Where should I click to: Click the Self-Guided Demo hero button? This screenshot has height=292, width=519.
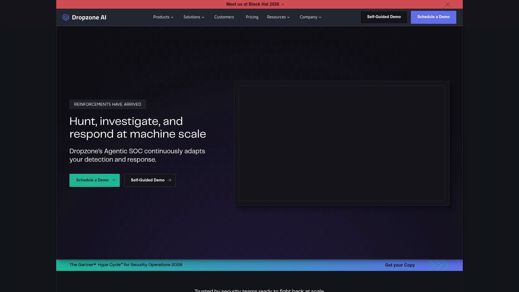tap(150, 180)
